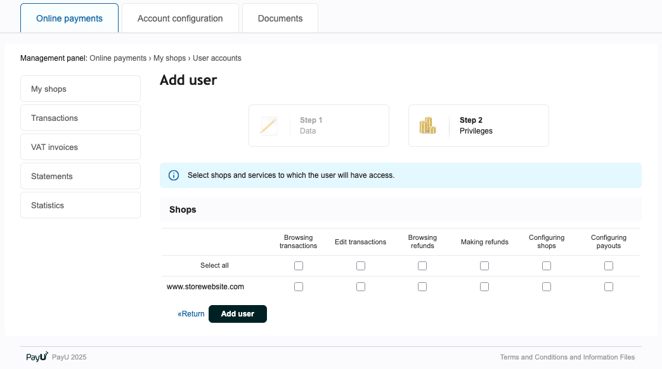Open the Documents tab
The image size is (662, 369).
(280, 18)
